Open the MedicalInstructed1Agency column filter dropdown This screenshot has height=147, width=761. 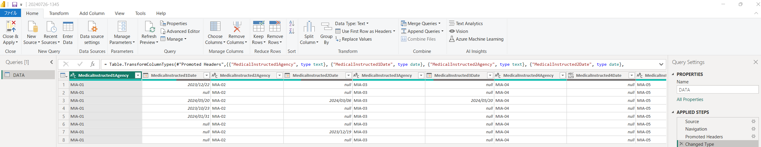click(x=138, y=75)
